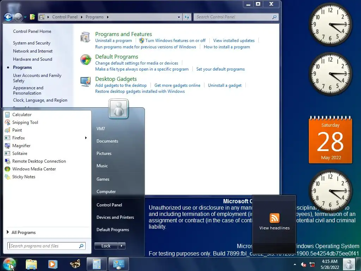Expand the breadcrumb arrow after Programs

[x=108, y=17]
